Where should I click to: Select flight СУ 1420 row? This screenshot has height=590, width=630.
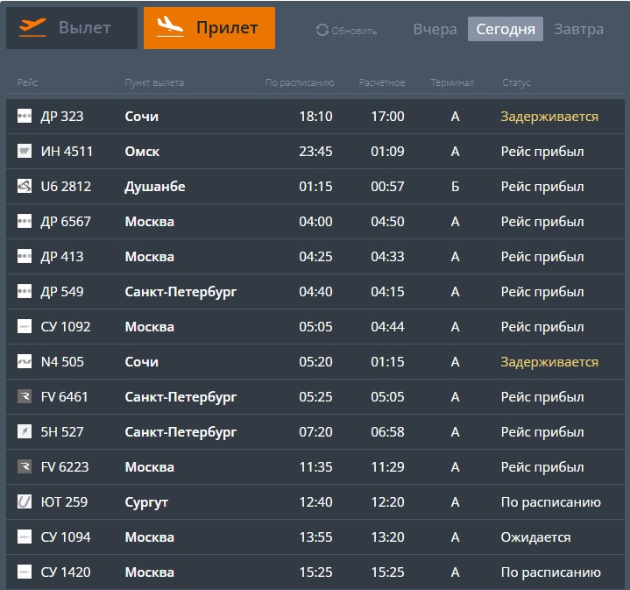[x=66, y=572]
